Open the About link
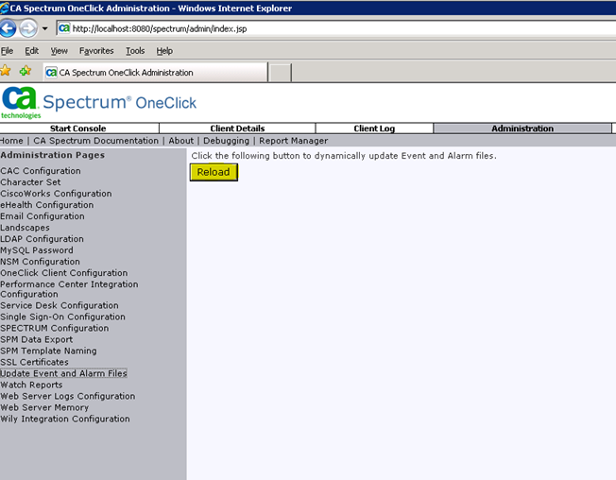616x480 pixels. point(181,141)
